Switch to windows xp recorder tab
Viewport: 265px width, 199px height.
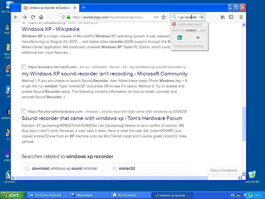coord(49,8)
